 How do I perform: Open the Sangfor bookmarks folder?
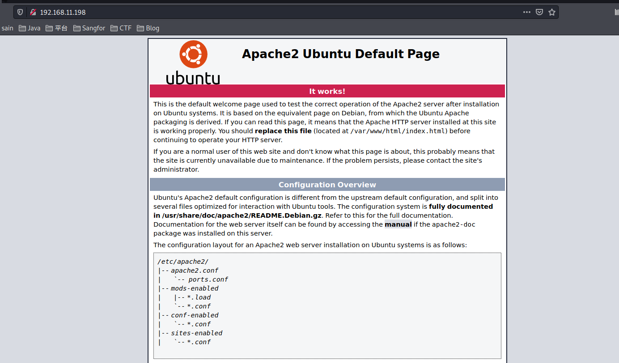89,28
